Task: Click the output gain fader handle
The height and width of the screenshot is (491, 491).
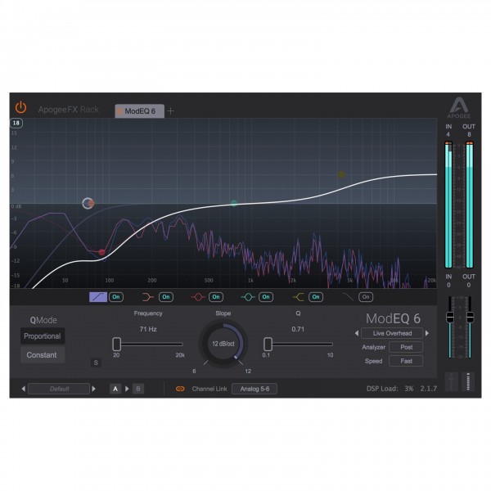Action: [x=470, y=317]
